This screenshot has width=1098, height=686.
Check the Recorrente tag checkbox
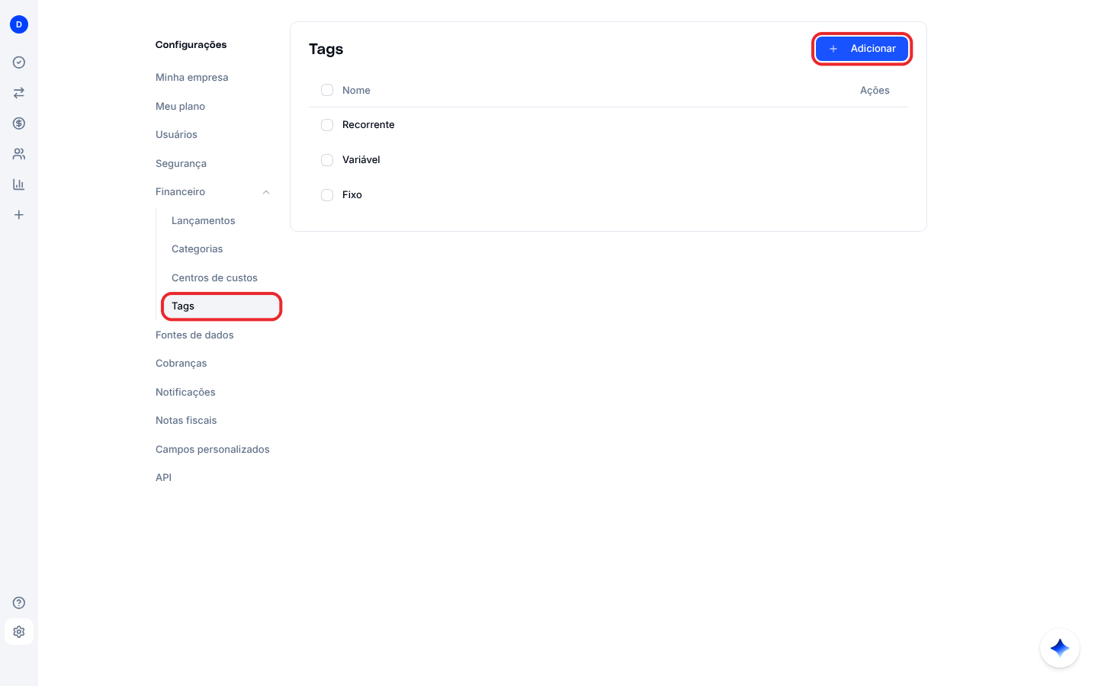pos(327,125)
